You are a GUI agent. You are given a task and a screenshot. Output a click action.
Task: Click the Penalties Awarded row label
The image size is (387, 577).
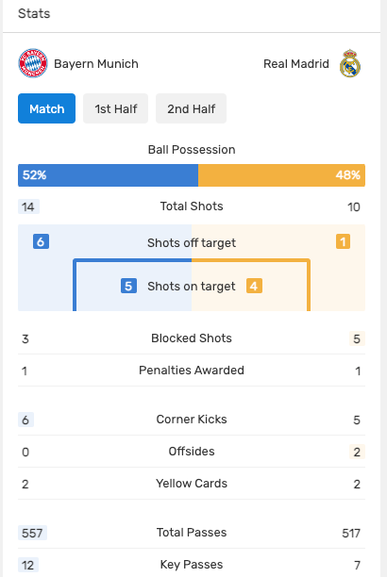click(192, 371)
